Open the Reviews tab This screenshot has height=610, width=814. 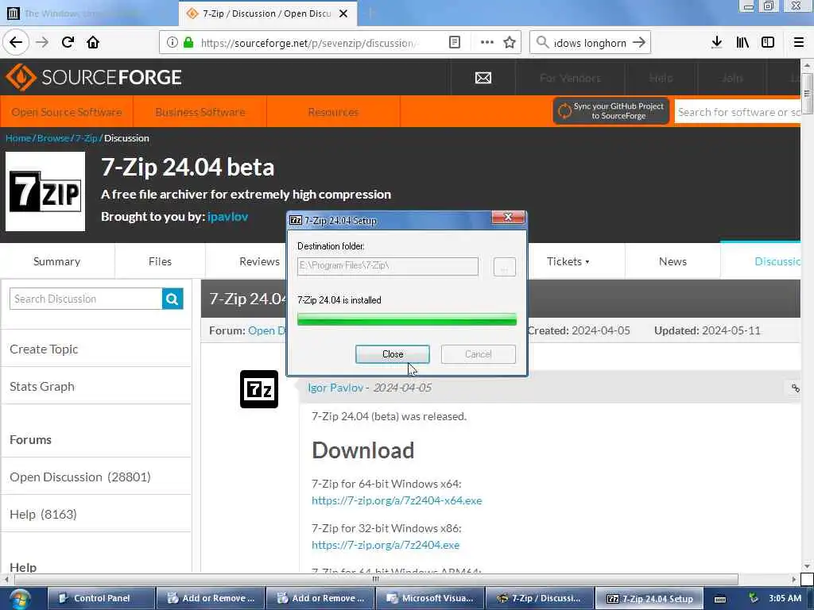(x=260, y=261)
